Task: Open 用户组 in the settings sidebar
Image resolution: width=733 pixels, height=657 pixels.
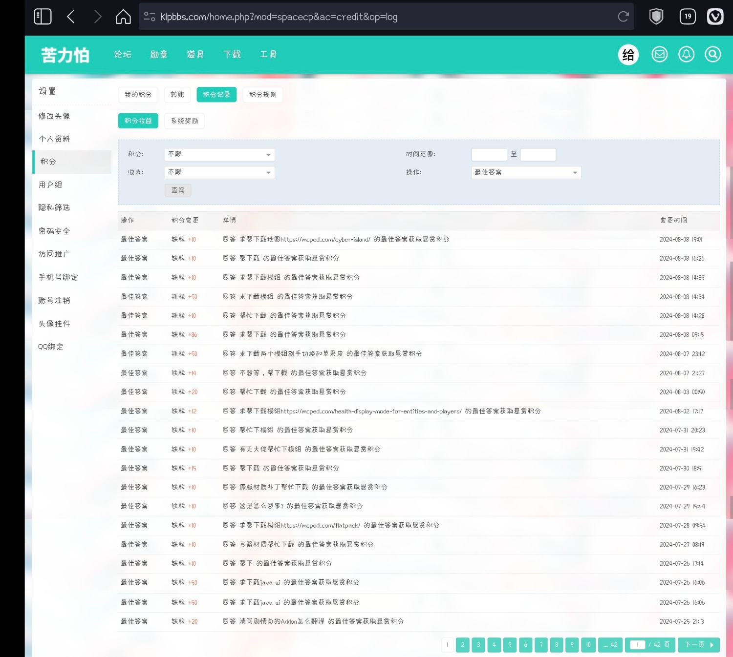Action: [x=50, y=185]
